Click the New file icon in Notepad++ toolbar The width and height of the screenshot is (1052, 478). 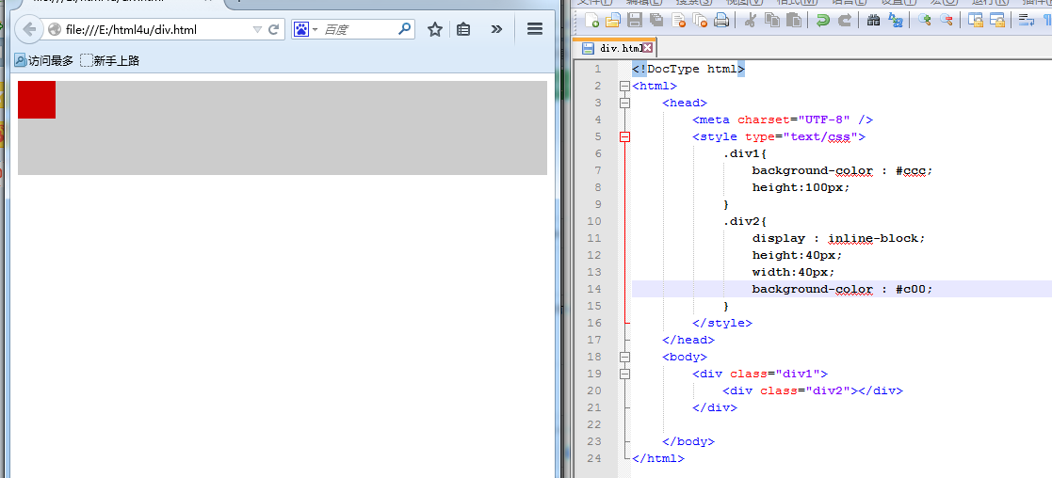point(591,20)
